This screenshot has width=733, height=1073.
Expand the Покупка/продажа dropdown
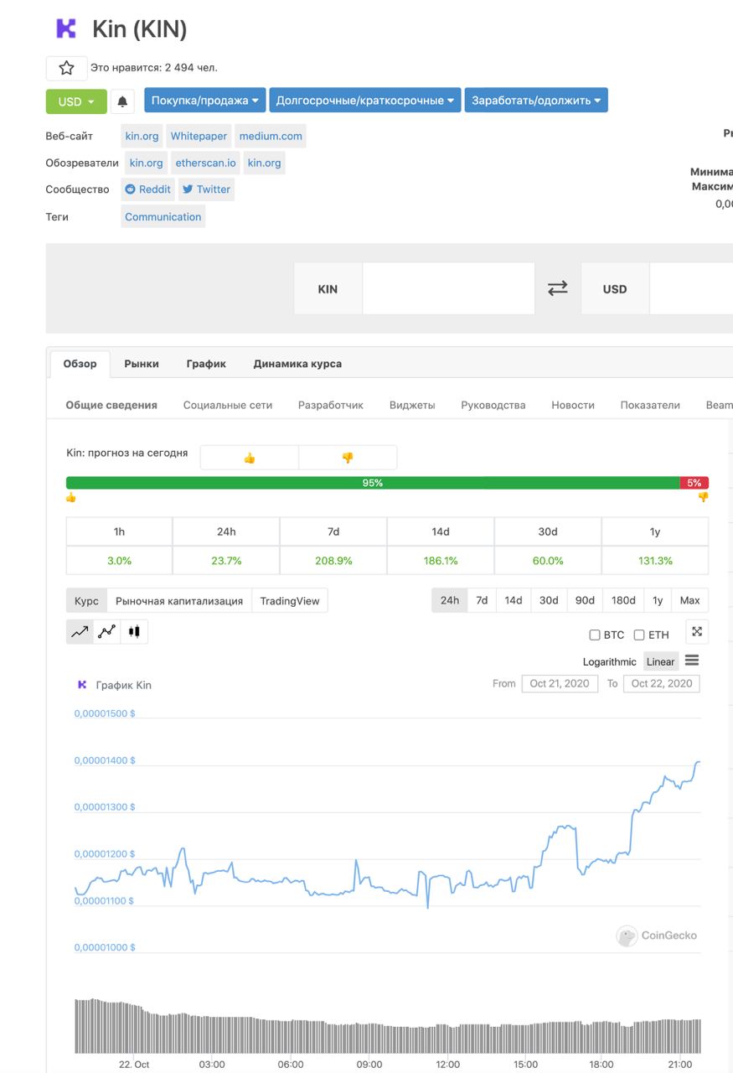click(204, 101)
